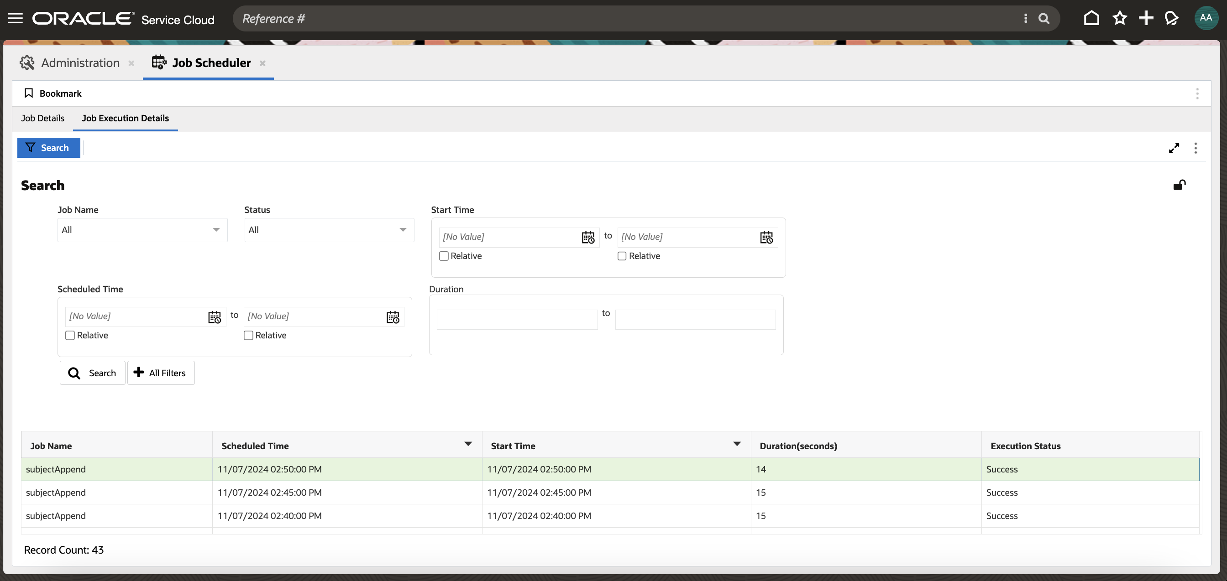Open Scheduled Time column sort arrow
Viewport: 1227px width, 581px height.
pyautogui.click(x=468, y=444)
